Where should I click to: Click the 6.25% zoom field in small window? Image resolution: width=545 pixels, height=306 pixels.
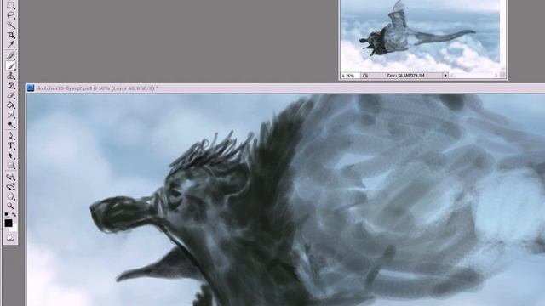click(x=350, y=76)
